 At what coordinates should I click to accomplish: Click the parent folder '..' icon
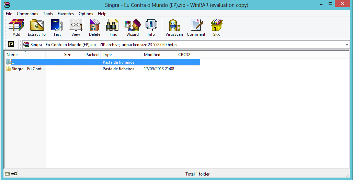click(x=8, y=62)
